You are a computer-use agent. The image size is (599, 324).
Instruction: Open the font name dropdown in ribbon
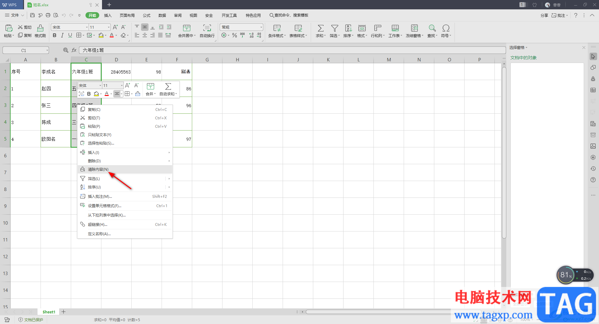click(x=87, y=27)
